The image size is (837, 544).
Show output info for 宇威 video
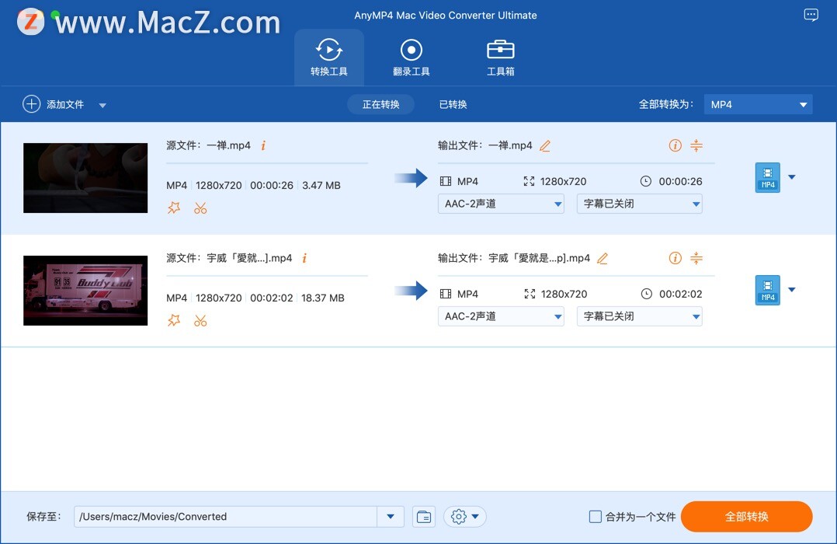pyautogui.click(x=676, y=258)
